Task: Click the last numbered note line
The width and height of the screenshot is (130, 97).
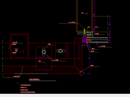Action: (28, 92)
